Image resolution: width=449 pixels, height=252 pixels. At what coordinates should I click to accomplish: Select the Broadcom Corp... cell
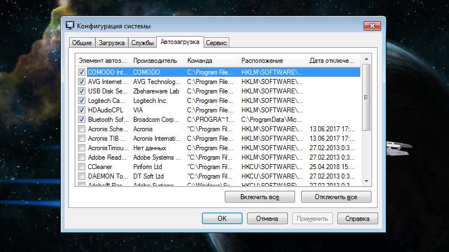tap(156, 120)
